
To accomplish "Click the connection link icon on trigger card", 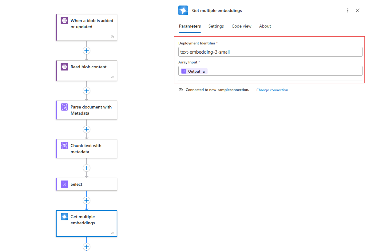I will [x=112, y=36].
